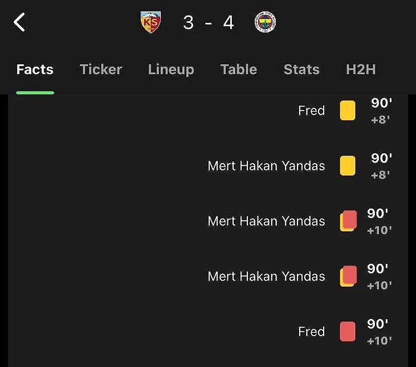
Task: Tap the Kayserispor club crest
Action: (x=150, y=23)
